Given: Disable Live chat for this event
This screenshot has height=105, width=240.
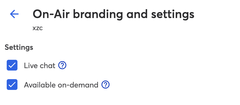Looking at the screenshot, I should point(12,65).
